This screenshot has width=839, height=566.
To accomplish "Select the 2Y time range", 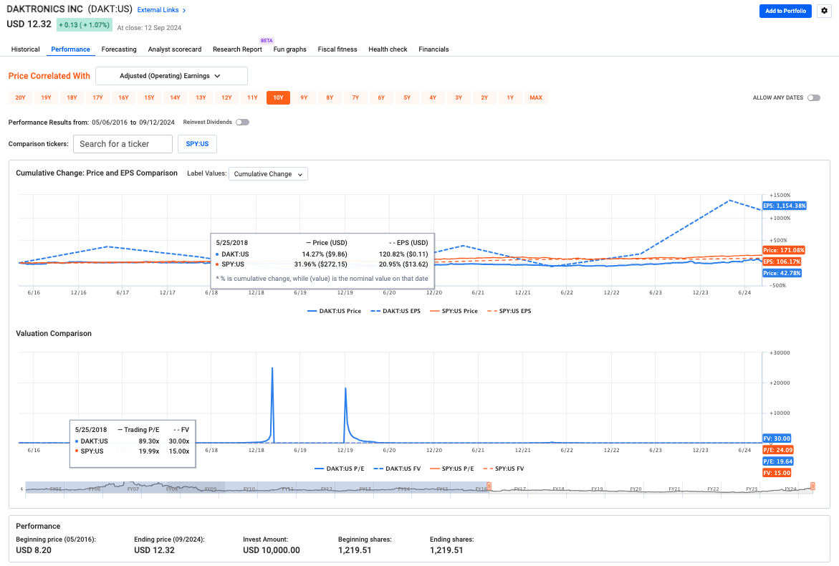I will (484, 98).
